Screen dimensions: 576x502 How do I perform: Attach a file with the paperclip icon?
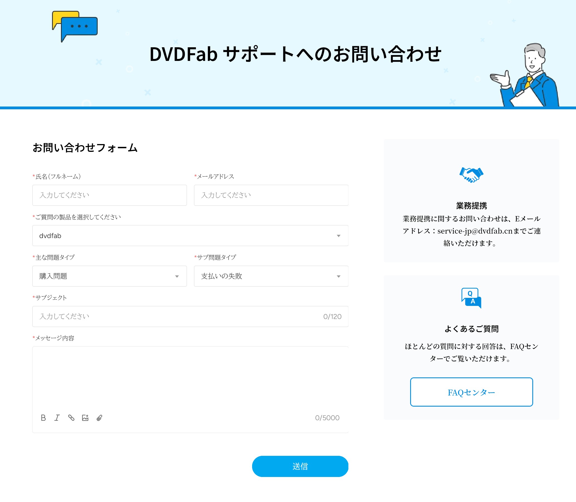coord(99,418)
